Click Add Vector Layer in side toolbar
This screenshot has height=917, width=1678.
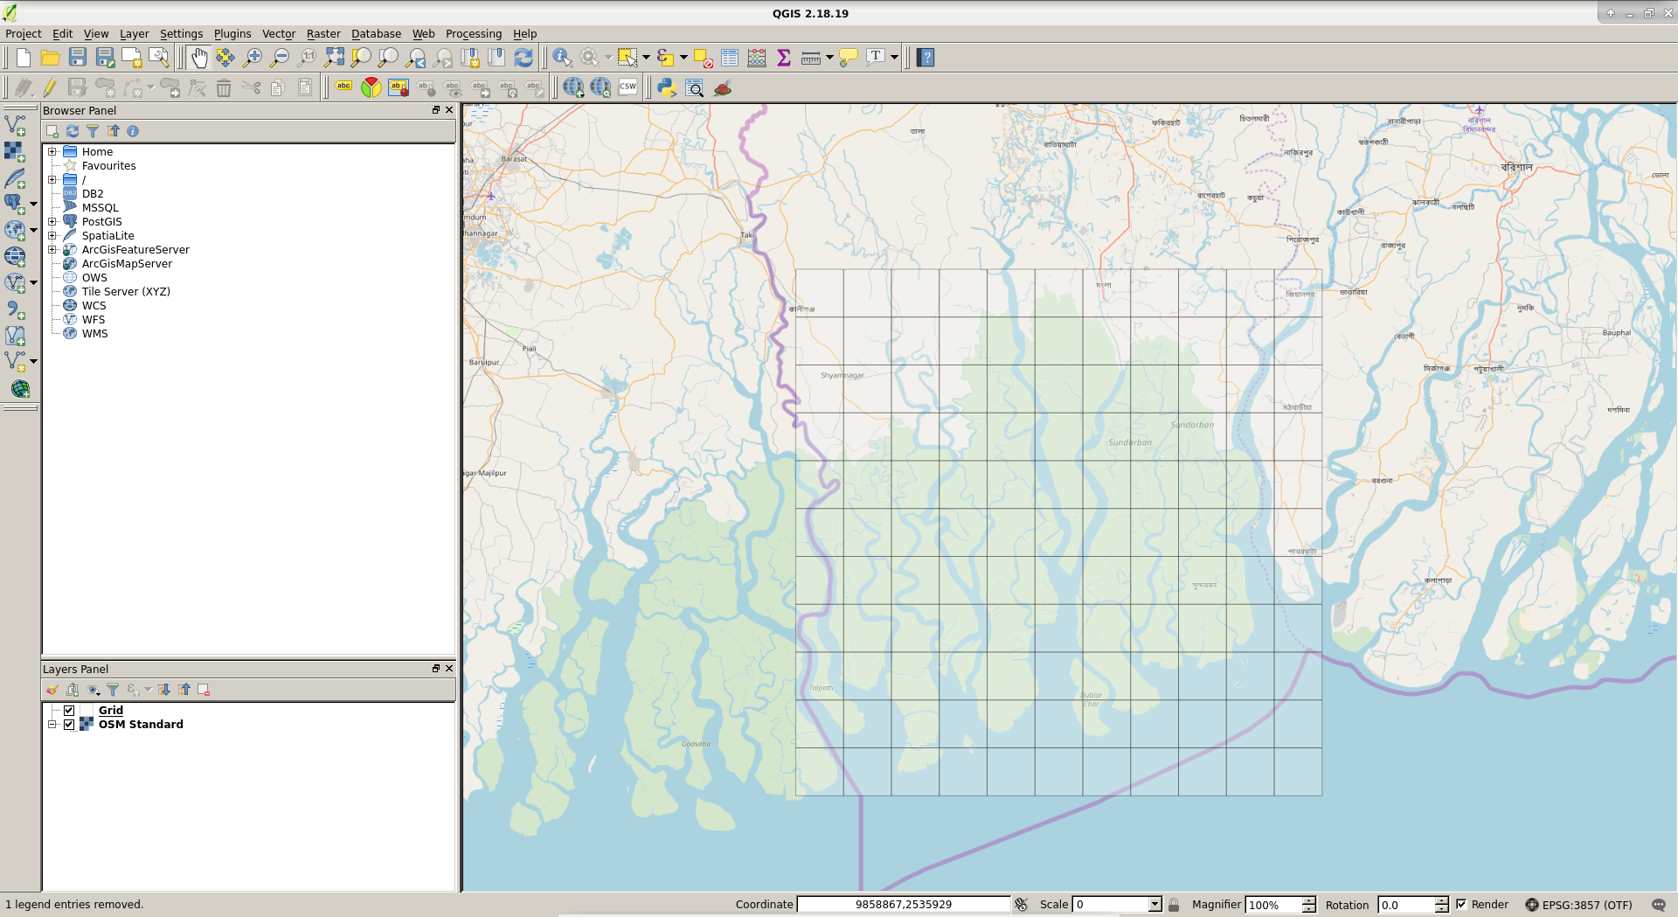15,125
